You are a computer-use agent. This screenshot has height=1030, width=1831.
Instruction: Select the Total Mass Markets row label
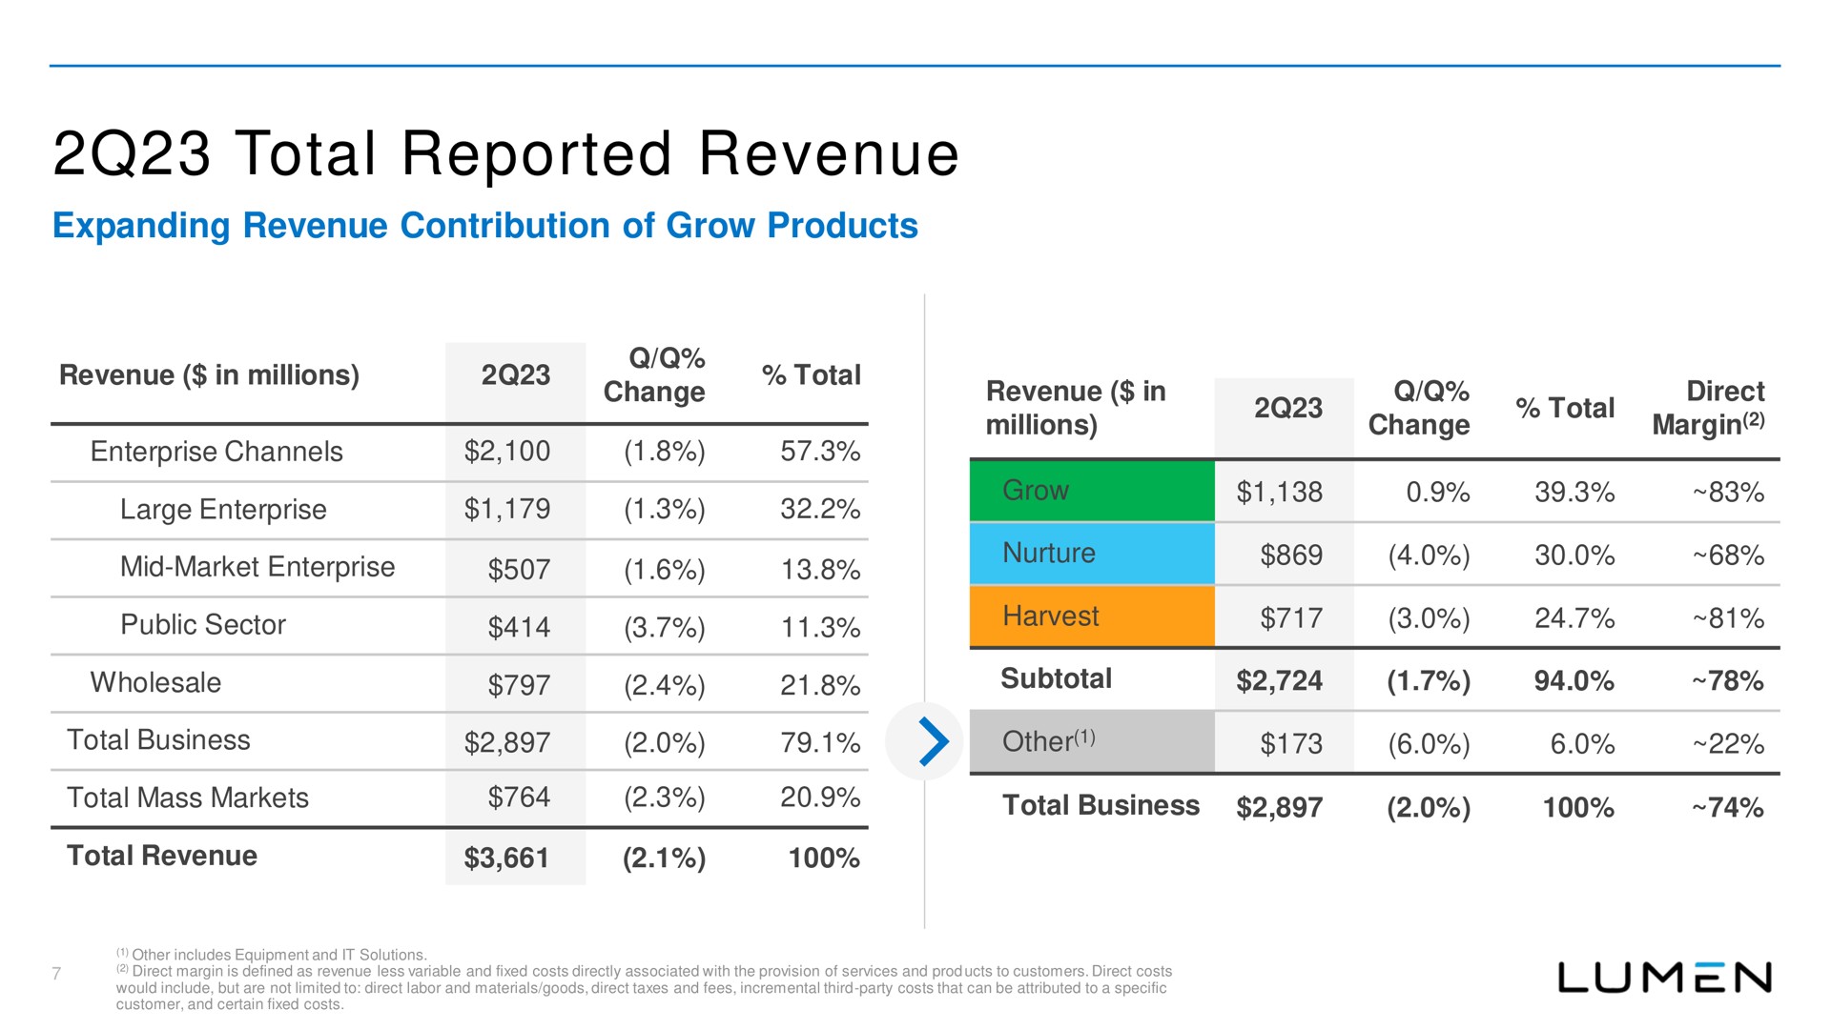188,798
